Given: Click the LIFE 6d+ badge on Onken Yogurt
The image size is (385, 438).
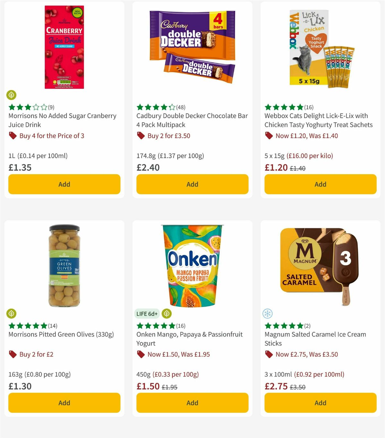Looking at the screenshot, I should (147, 313).
